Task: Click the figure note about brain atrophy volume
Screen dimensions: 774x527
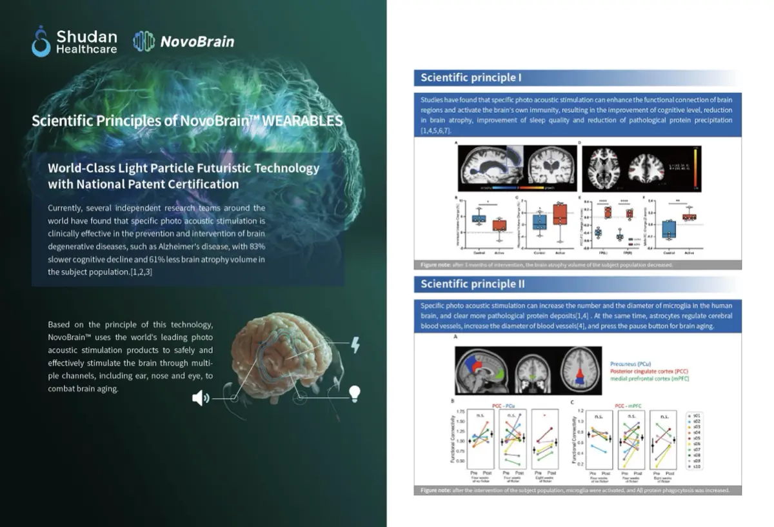Action: coord(545,265)
